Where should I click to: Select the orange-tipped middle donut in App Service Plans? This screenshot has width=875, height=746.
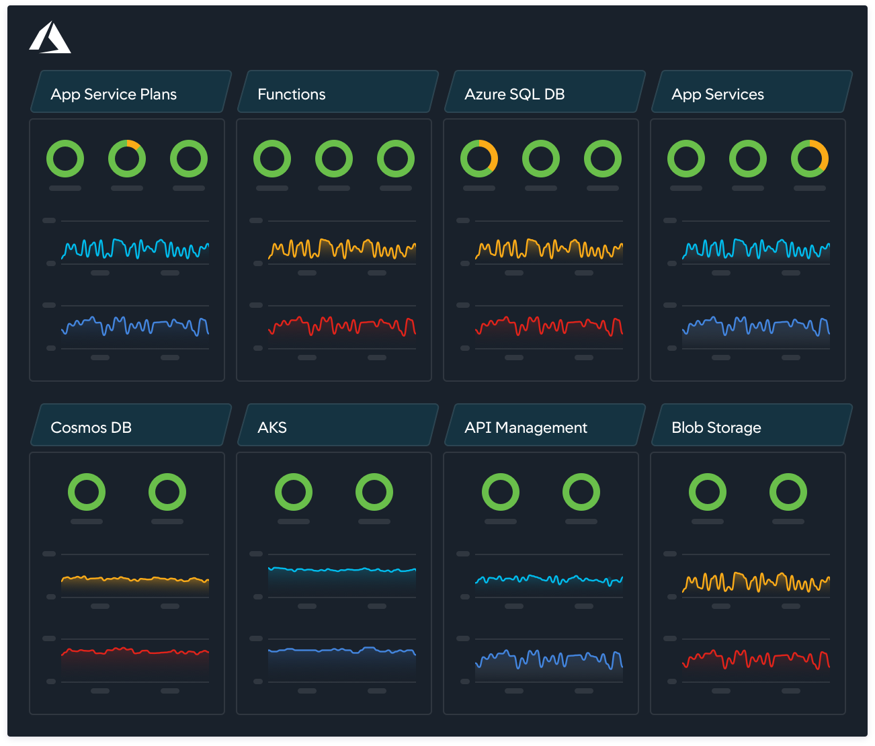pyautogui.click(x=127, y=159)
